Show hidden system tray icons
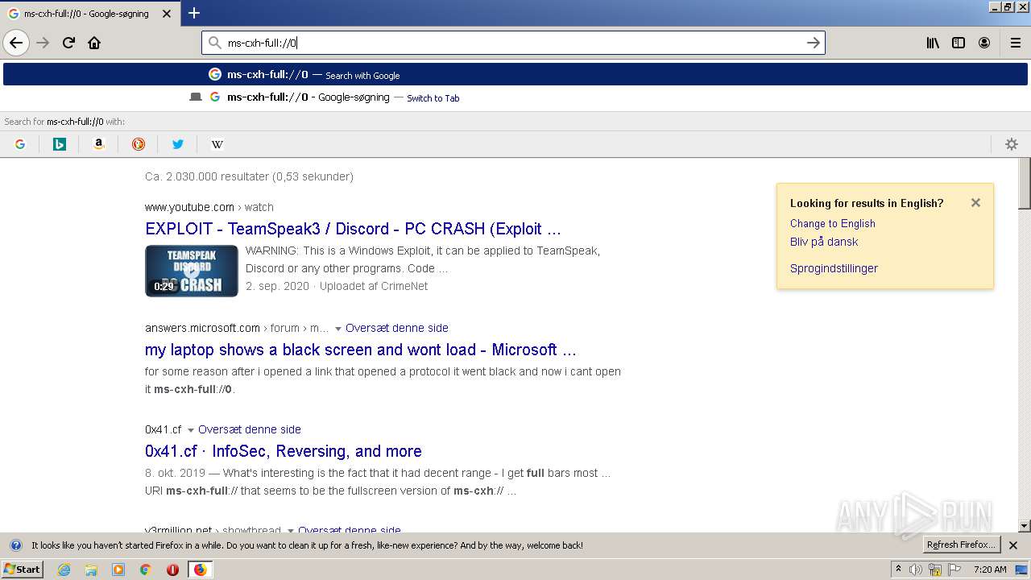 point(899,570)
